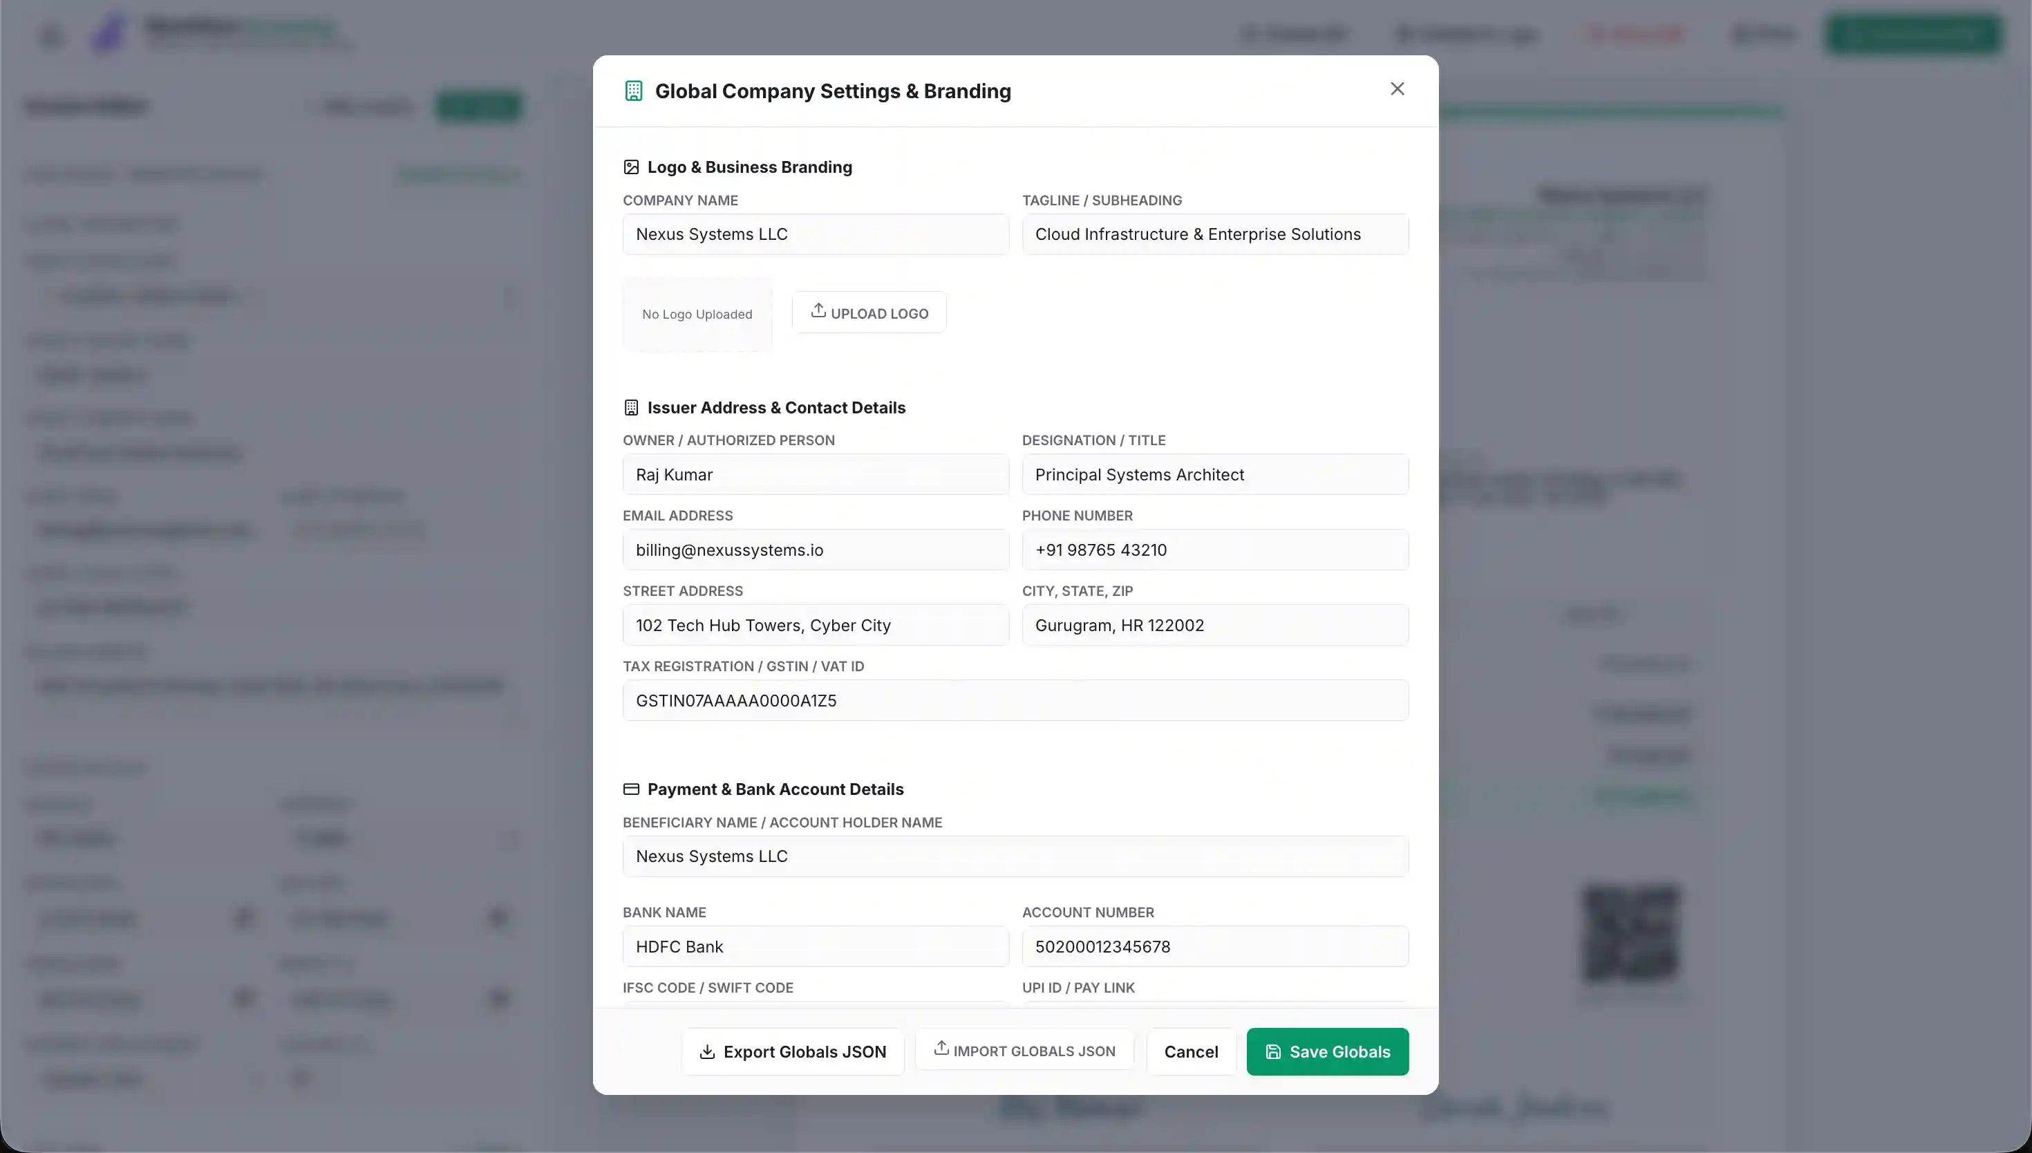Click the Issuer Address & Contact Details heading
This screenshot has height=1153, width=2032.
pyautogui.click(x=775, y=408)
